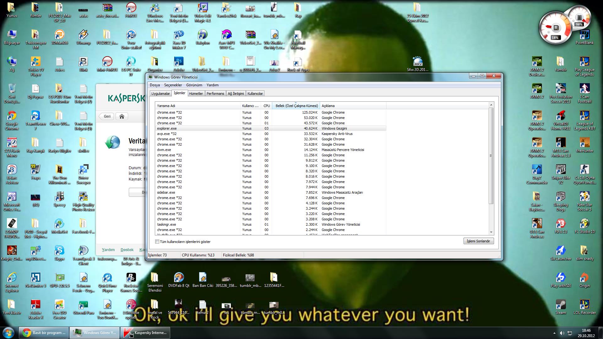The image size is (603, 339).
Task: Switch to Chrome taskbar button
Action: (x=44, y=333)
